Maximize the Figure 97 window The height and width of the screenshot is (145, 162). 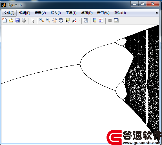142,4
